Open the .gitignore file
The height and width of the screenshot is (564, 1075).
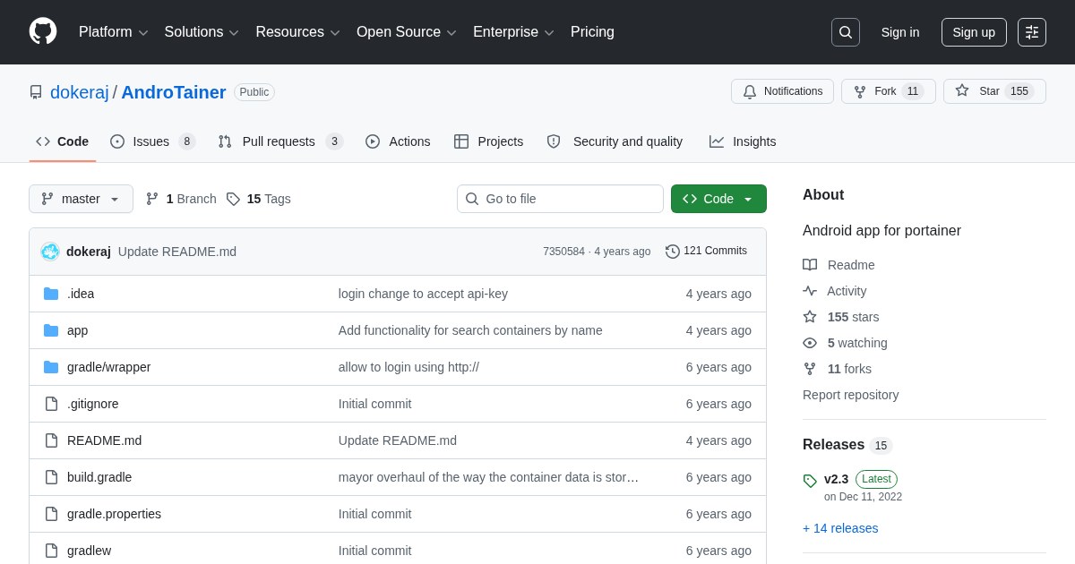[92, 404]
